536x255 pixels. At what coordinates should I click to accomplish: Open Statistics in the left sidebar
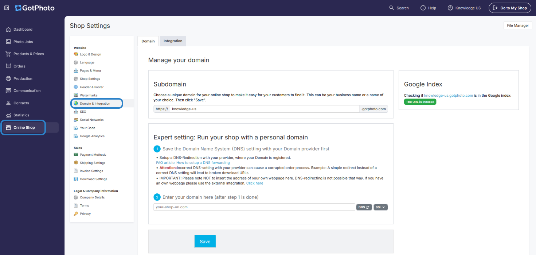point(21,115)
